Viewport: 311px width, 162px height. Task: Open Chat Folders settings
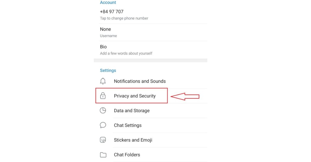(x=127, y=154)
